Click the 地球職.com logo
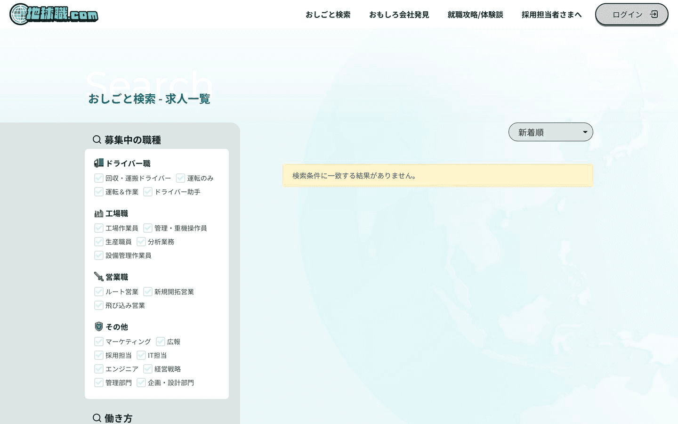 [x=54, y=14]
